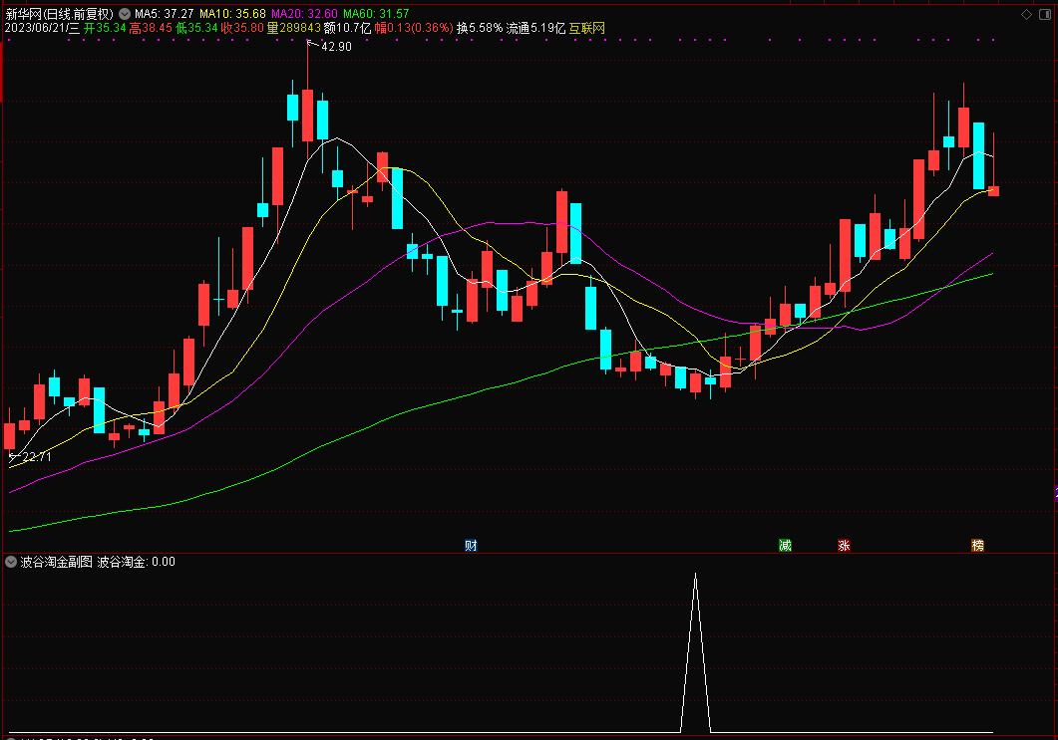Click the 22.71 low price label
Viewport: 1058px width, 740px height.
click(37, 457)
